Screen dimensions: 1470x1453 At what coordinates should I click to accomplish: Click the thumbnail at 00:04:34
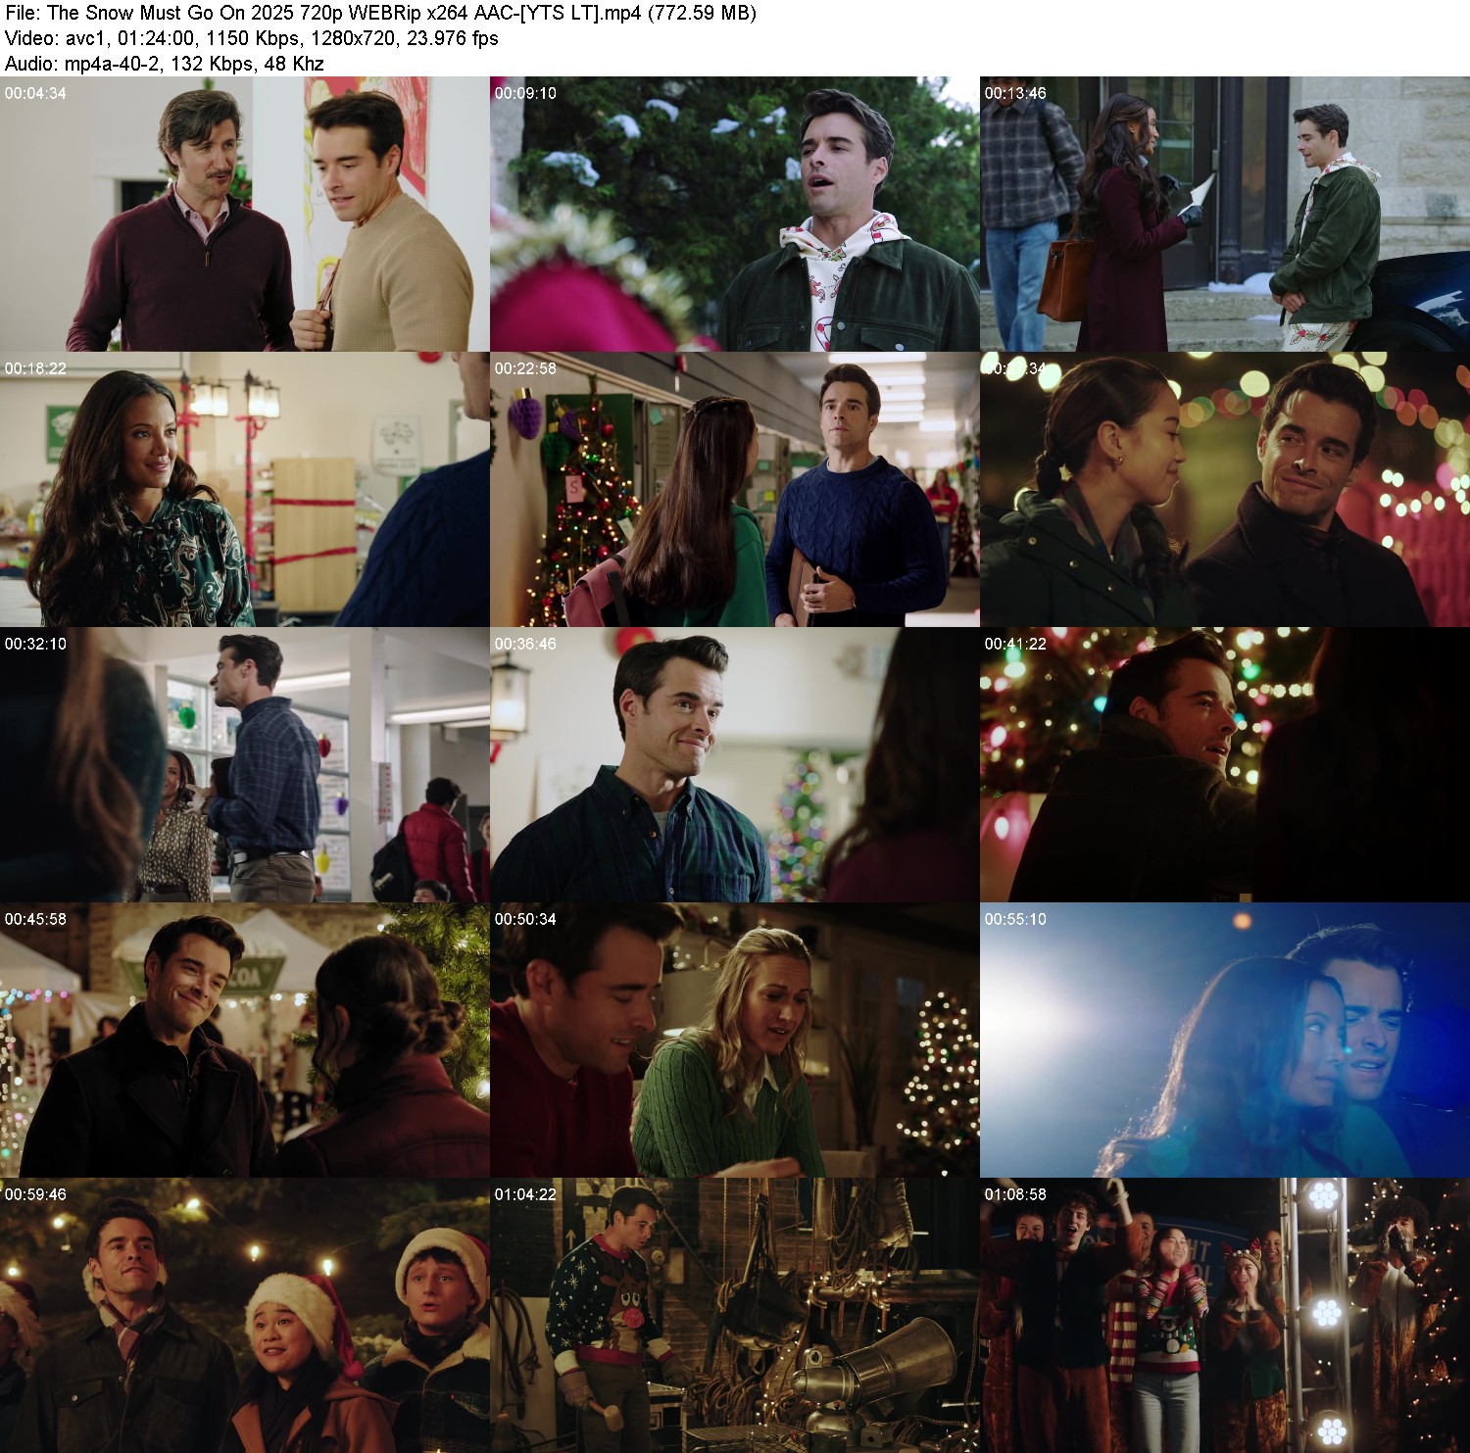[x=245, y=214]
